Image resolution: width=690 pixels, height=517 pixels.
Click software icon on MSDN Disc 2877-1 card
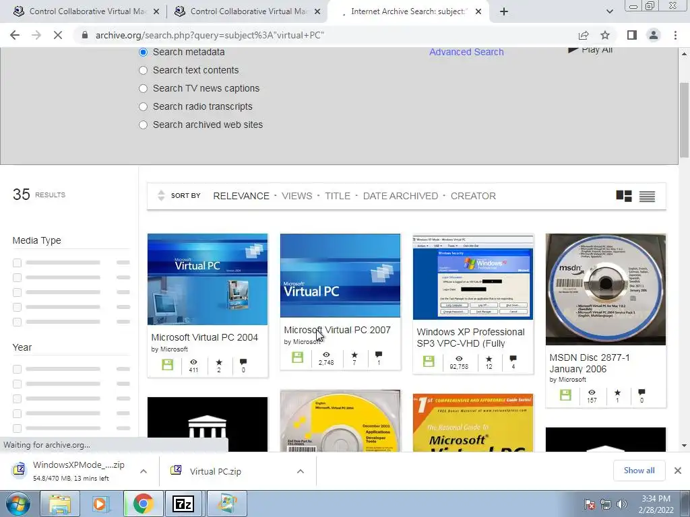pos(565,394)
